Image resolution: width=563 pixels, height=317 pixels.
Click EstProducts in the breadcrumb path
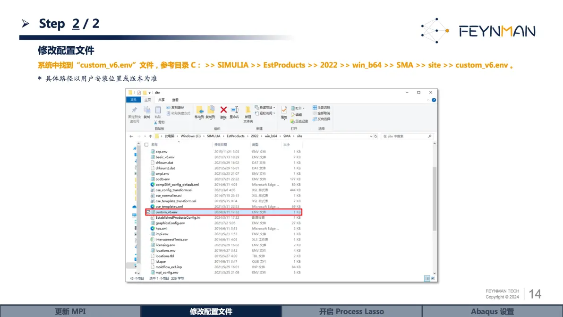236,136
